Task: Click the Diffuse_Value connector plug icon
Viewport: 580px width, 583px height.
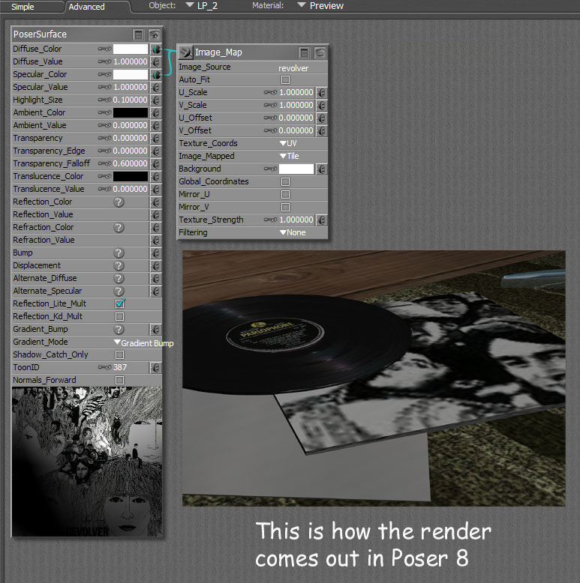Action: click(156, 61)
